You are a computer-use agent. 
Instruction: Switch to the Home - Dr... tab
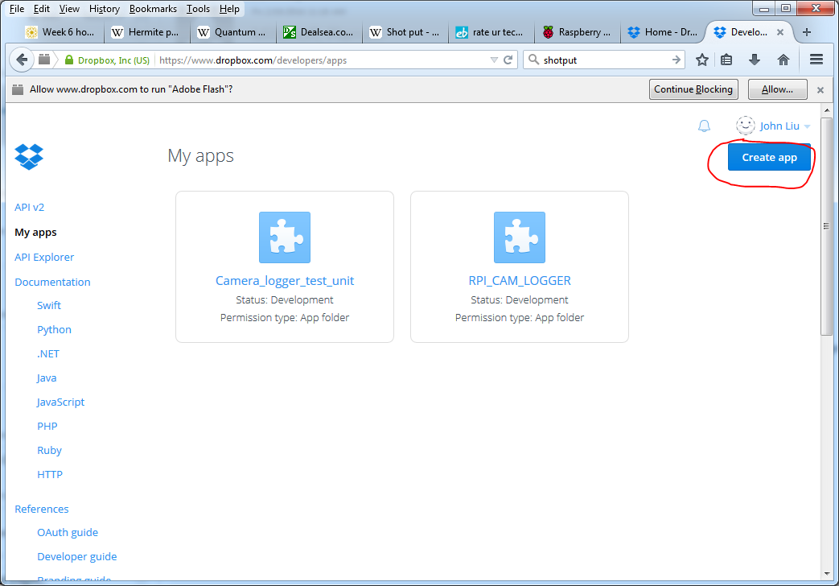[x=663, y=32]
